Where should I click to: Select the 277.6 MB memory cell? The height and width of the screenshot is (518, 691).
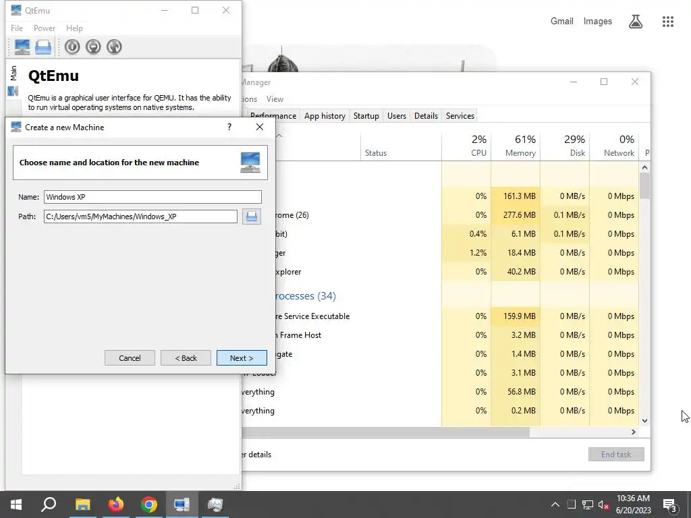[x=516, y=215]
